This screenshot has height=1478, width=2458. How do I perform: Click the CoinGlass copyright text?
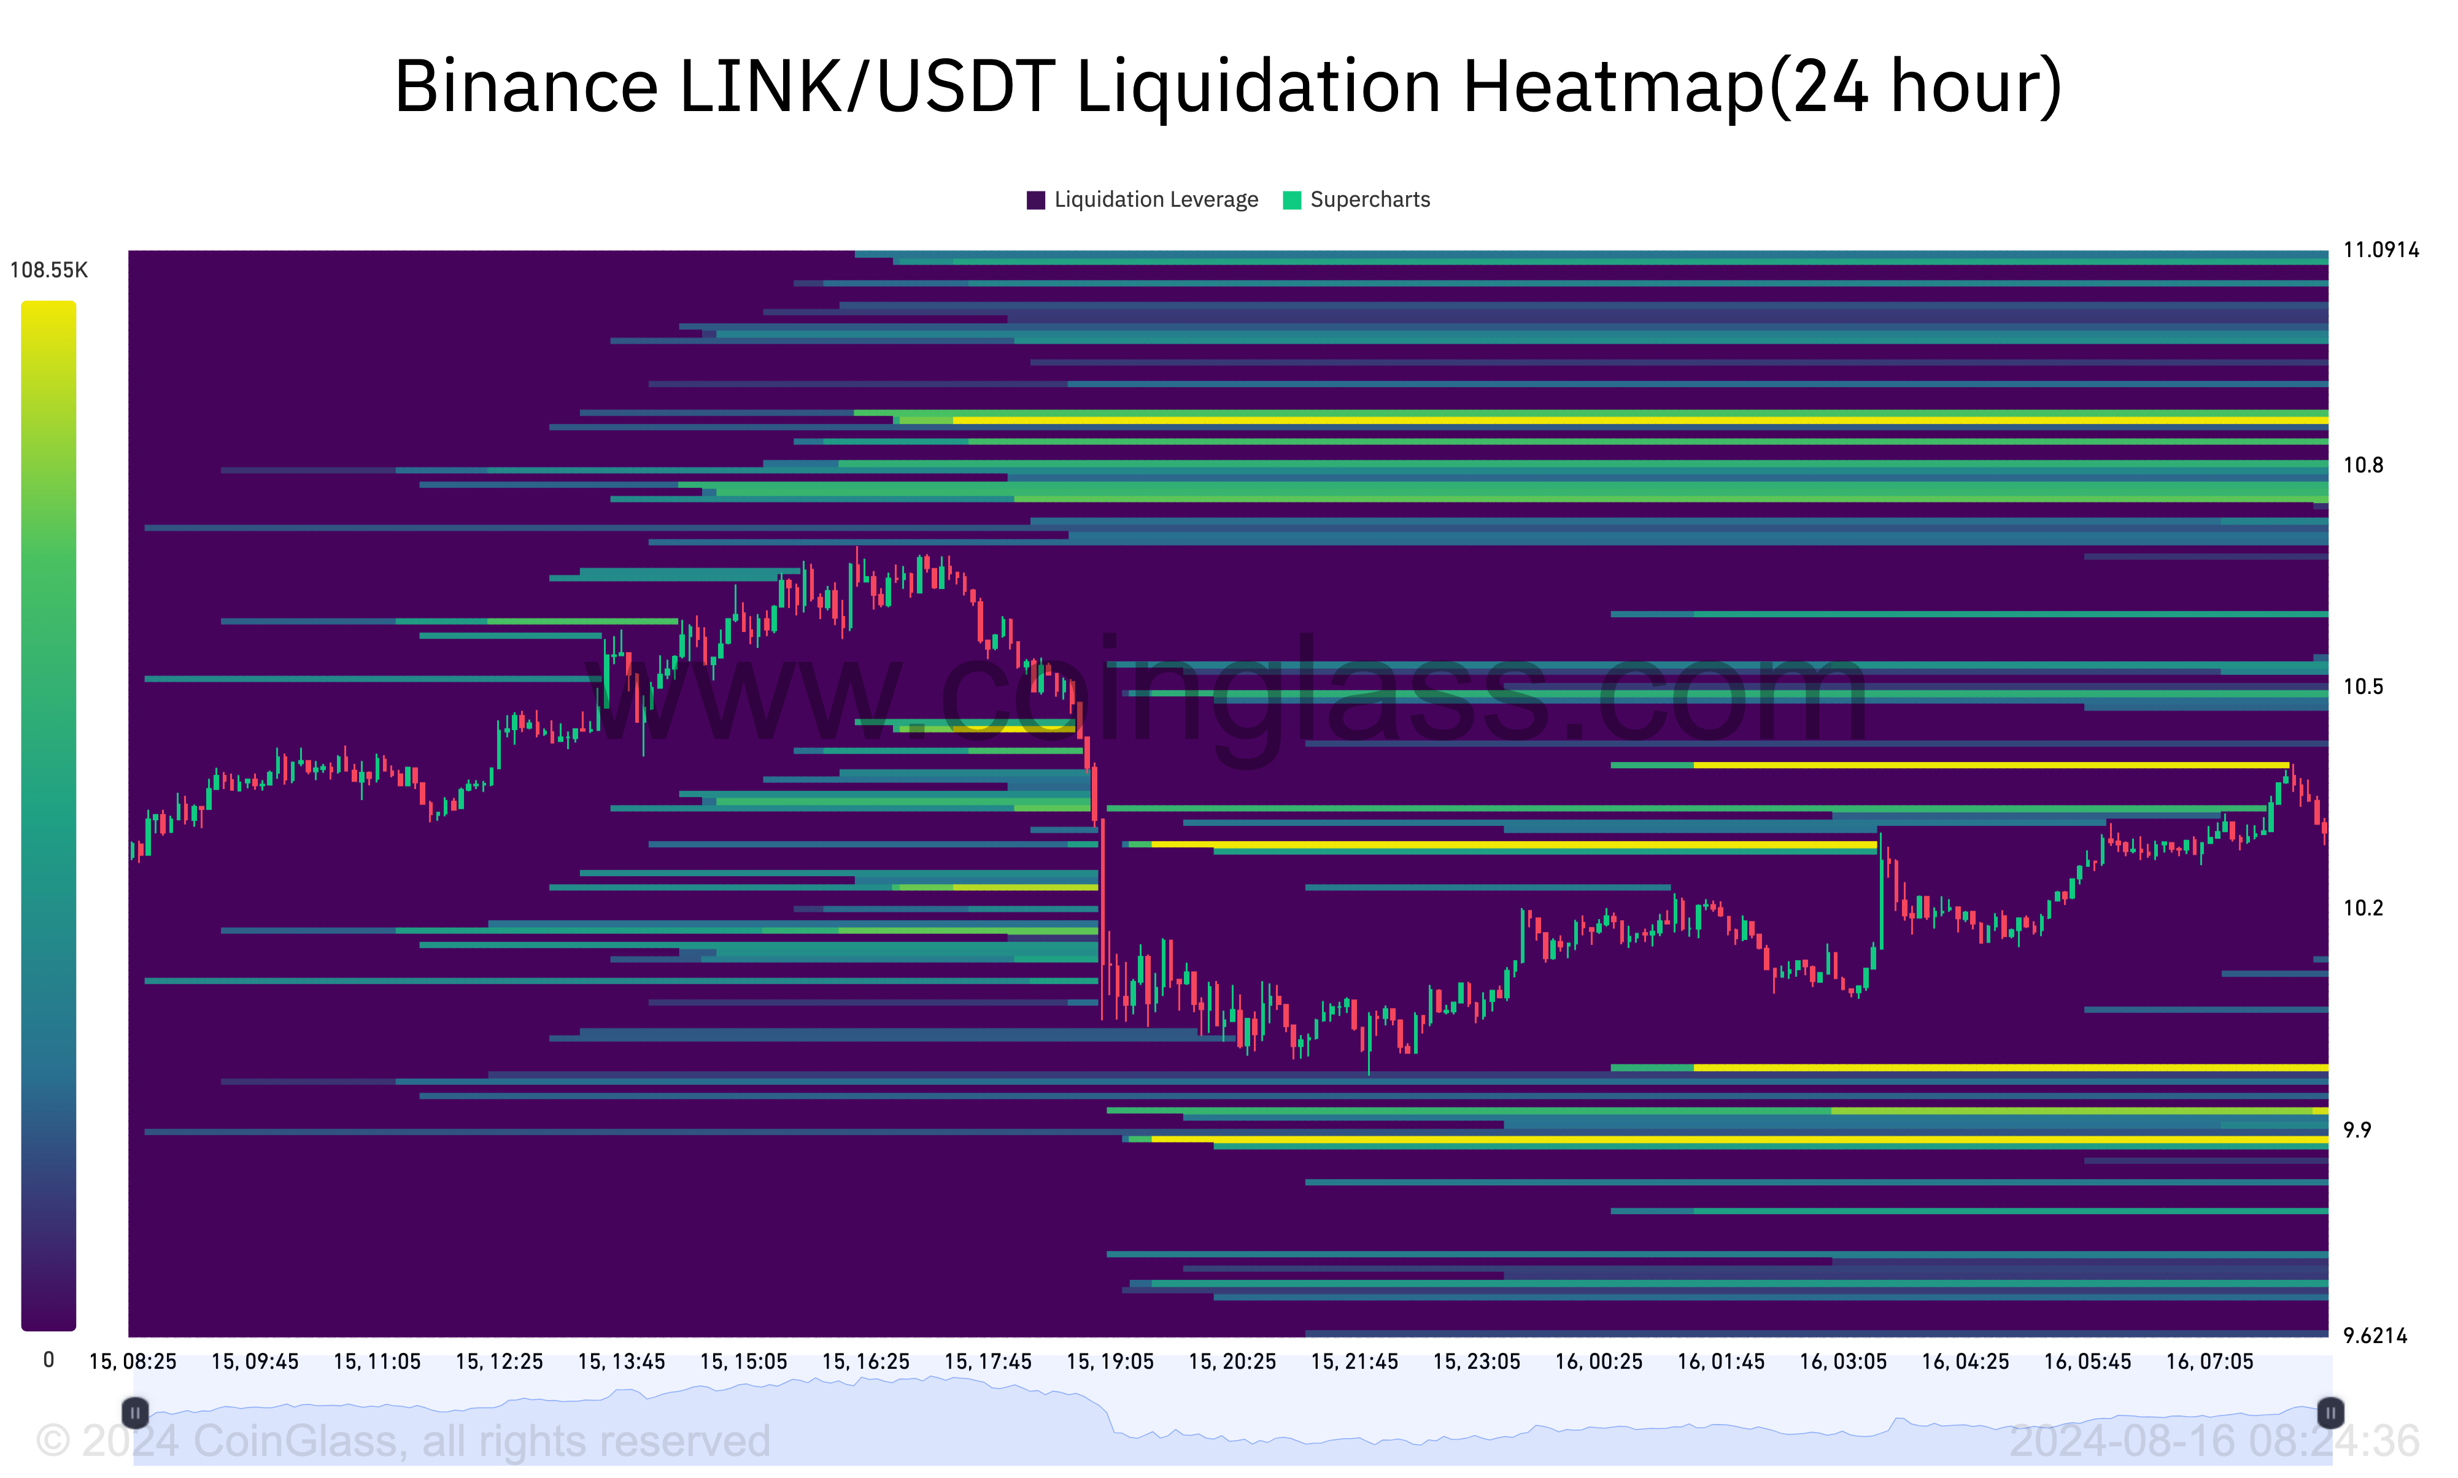point(403,1441)
